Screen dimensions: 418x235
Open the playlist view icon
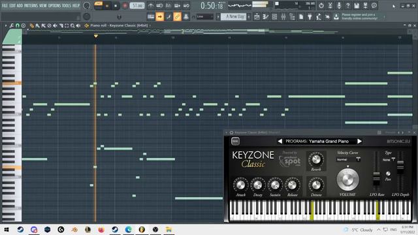tap(257, 16)
